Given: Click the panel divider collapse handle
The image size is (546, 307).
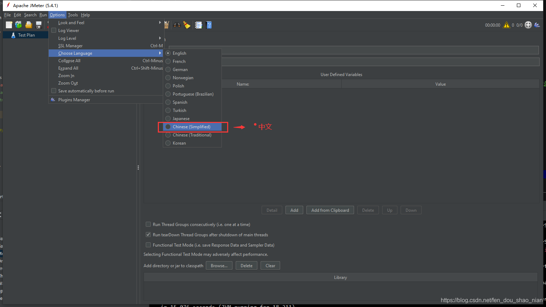Looking at the screenshot, I should (x=138, y=168).
